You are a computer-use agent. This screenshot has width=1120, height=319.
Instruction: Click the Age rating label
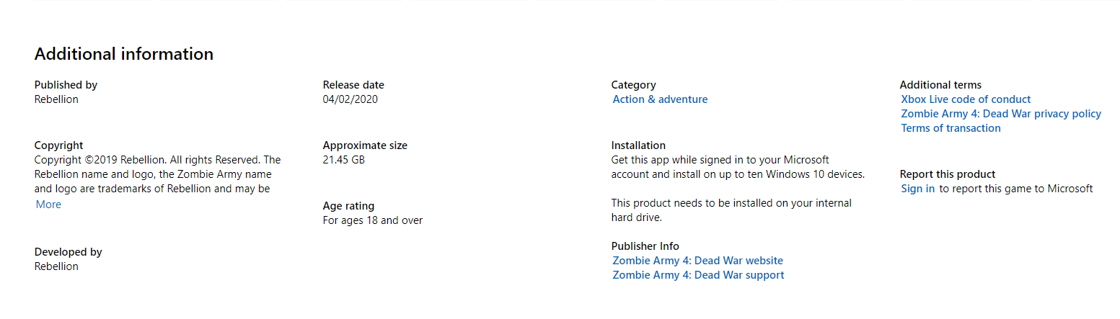[x=348, y=206]
